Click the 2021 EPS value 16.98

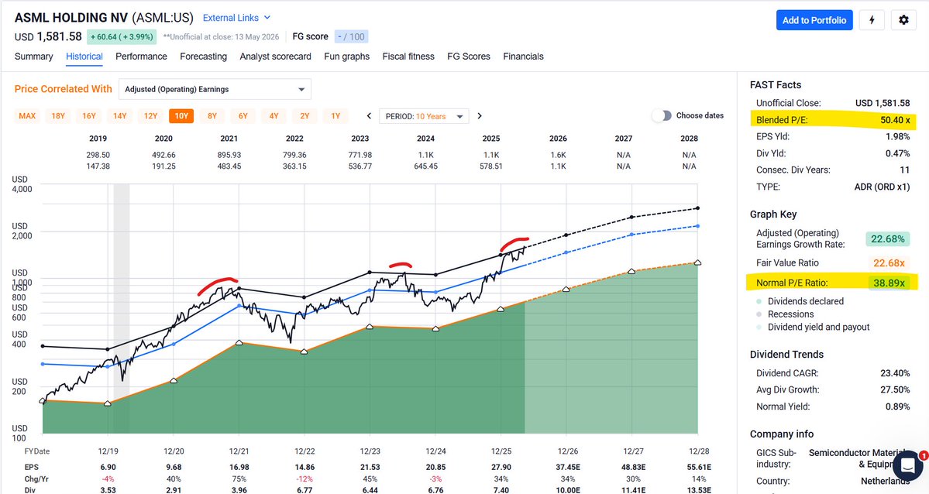(x=239, y=468)
